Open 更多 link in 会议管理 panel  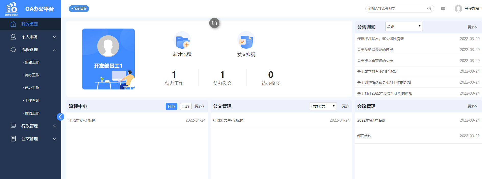pos(472,106)
